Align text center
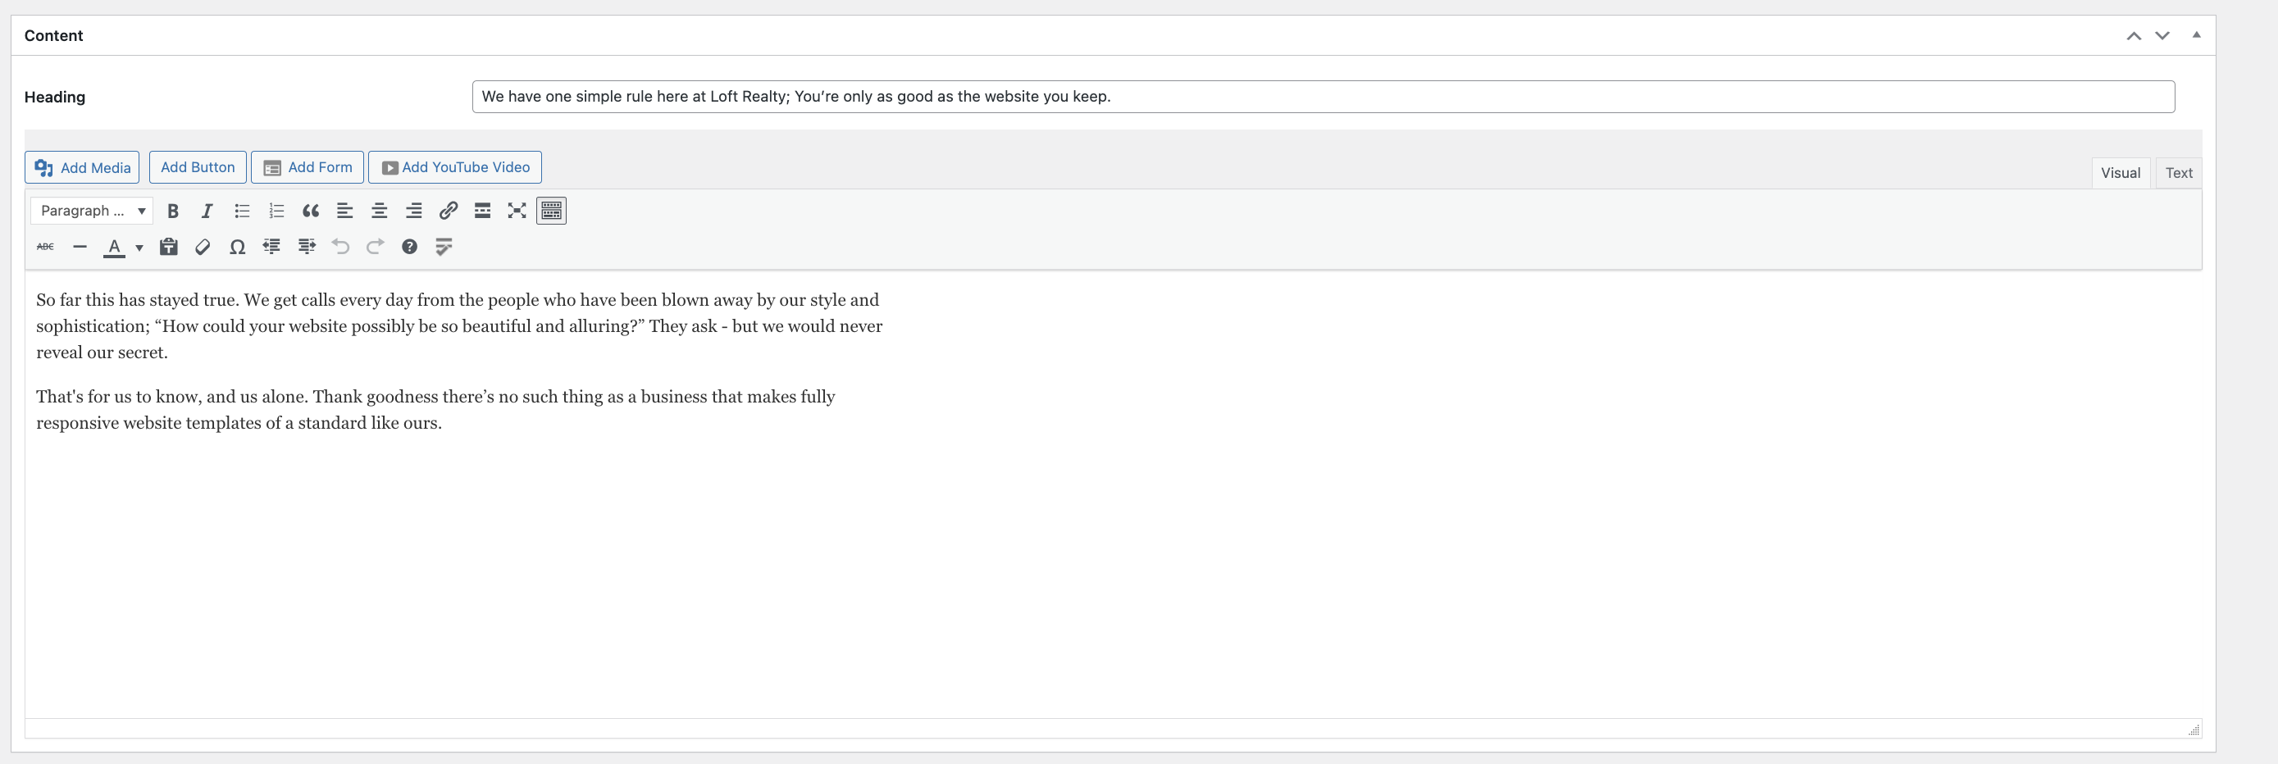 [x=380, y=211]
